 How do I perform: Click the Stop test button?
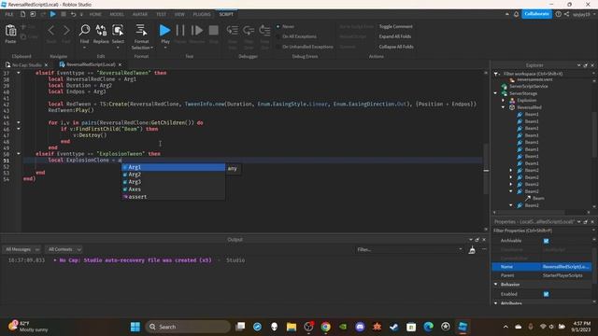214,30
